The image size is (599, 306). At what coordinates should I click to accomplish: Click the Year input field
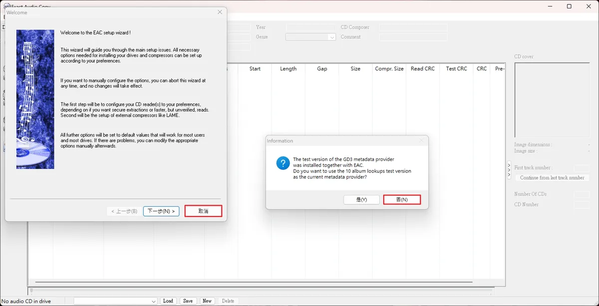coord(311,27)
